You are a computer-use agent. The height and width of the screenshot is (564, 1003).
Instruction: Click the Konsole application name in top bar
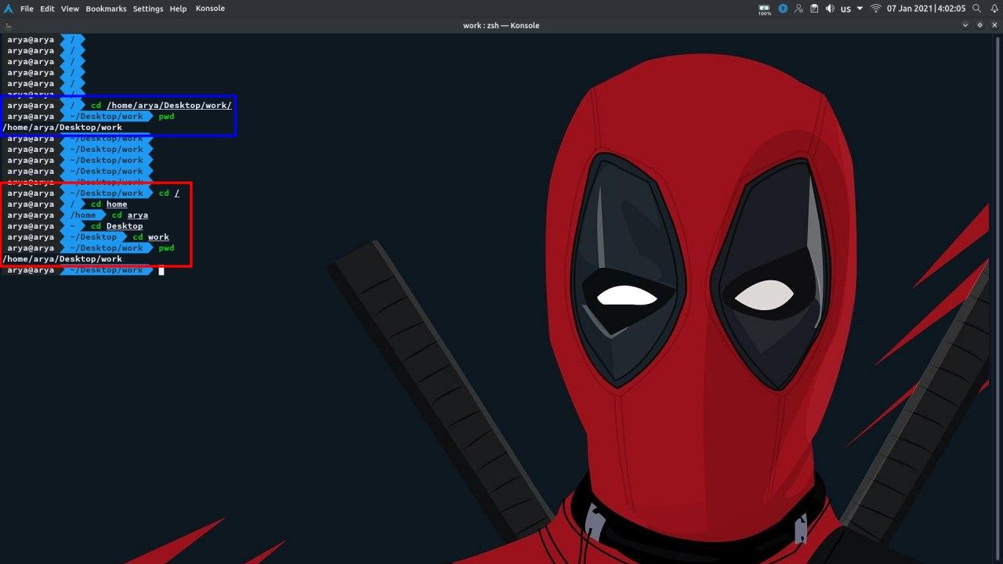click(x=210, y=9)
